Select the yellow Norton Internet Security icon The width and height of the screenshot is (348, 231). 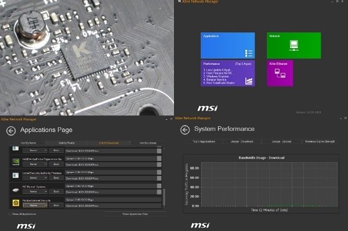click(16, 203)
